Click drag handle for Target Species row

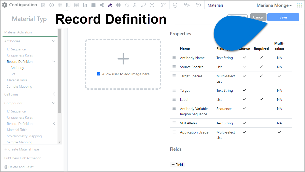coord(174,76)
